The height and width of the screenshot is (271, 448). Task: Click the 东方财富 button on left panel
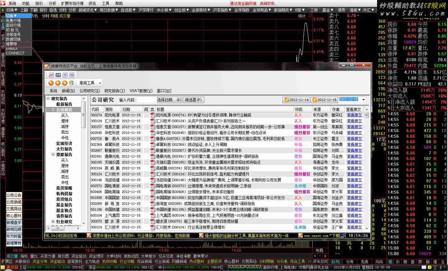click(x=14, y=236)
